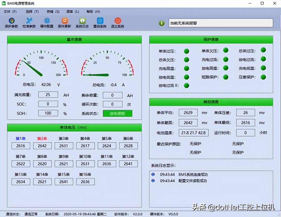Click the 单体平均 field showing 2629
The image size is (281, 217).
tap(188, 112)
